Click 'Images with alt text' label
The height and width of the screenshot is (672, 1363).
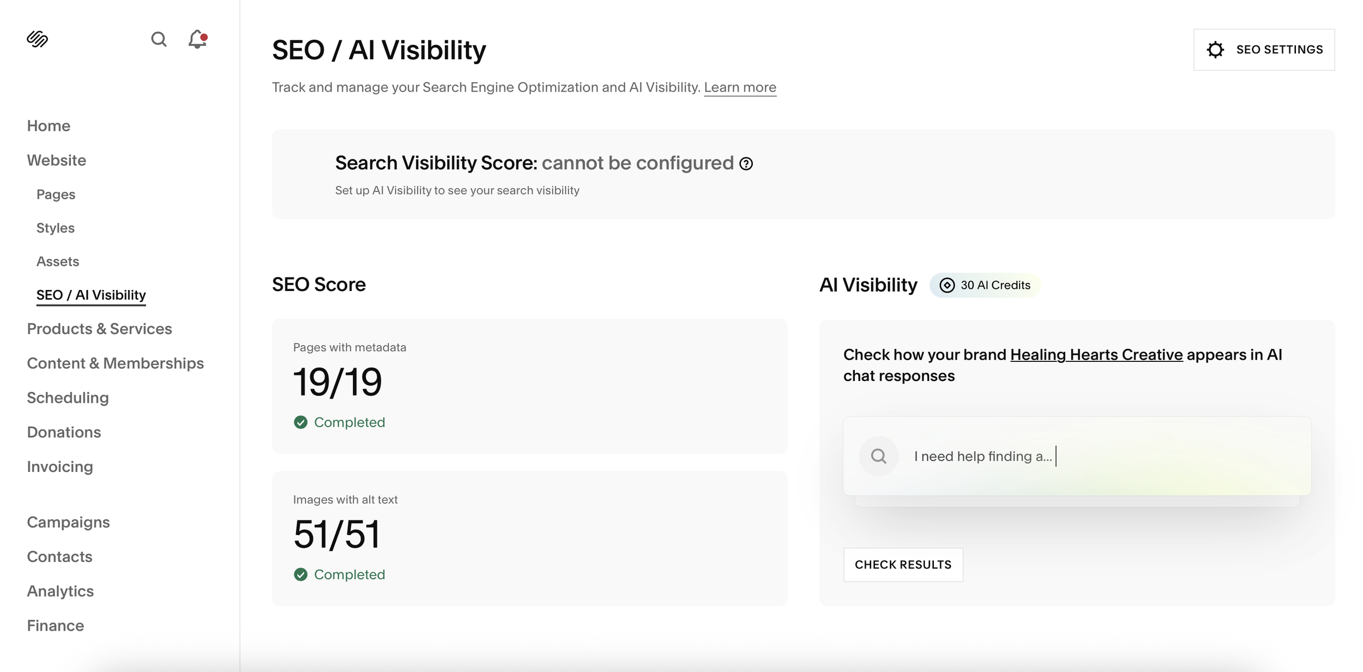click(345, 500)
